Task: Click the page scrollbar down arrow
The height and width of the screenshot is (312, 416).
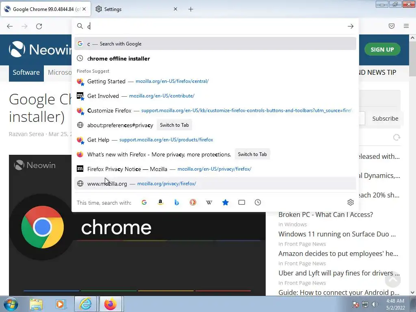Action: (413, 292)
